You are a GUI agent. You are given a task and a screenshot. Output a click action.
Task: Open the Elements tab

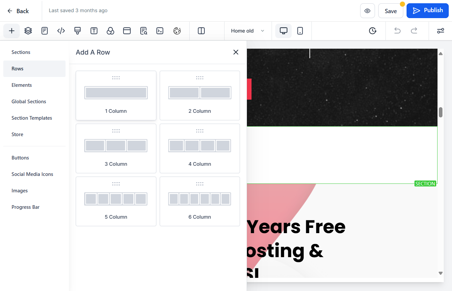tap(34, 85)
